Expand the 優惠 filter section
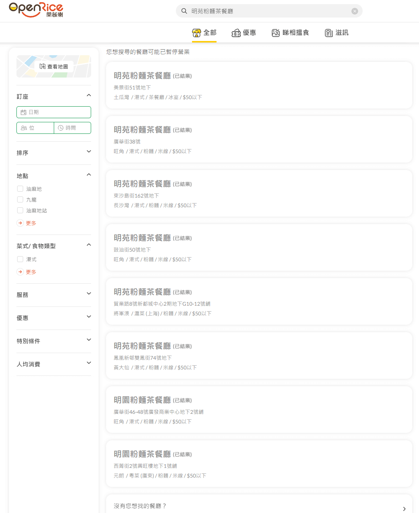Image resolution: width=419 pixels, height=513 pixels. [x=54, y=318]
